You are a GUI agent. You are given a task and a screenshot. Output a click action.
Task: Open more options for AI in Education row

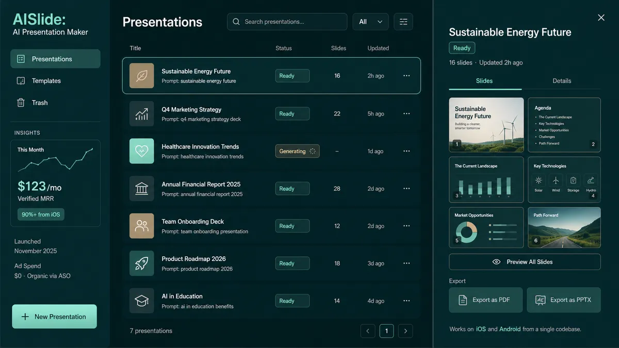(x=406, y=301)
